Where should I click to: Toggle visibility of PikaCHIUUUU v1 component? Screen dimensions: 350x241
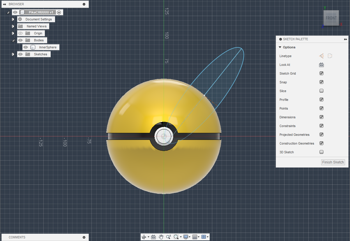coord(15,12)
